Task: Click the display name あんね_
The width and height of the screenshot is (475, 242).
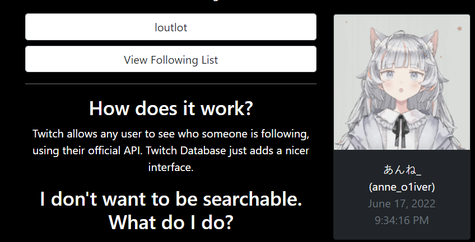Action: pos(402,170)
